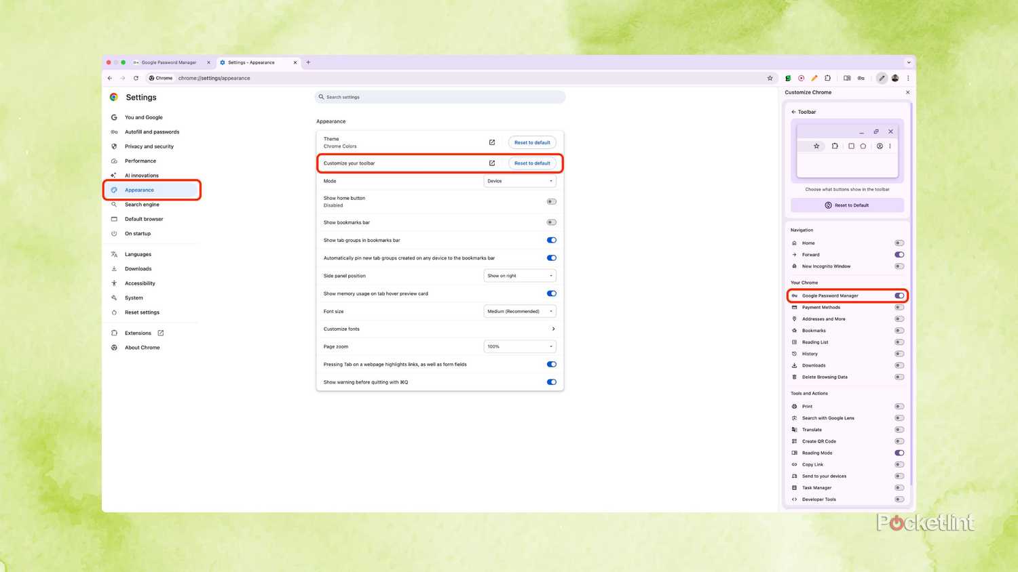
Task: Reload the page with the refresh icon
Action: tap(136, 78)
